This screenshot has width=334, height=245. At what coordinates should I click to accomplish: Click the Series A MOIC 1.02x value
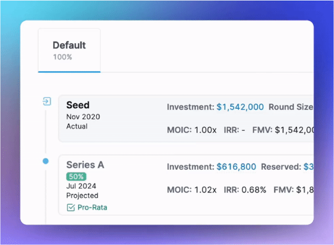pos(206,190)
